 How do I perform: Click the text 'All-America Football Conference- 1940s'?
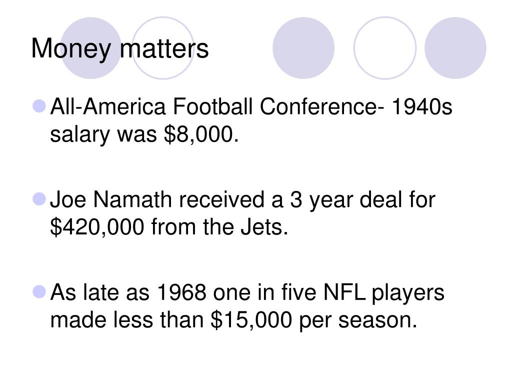point(251,106)
